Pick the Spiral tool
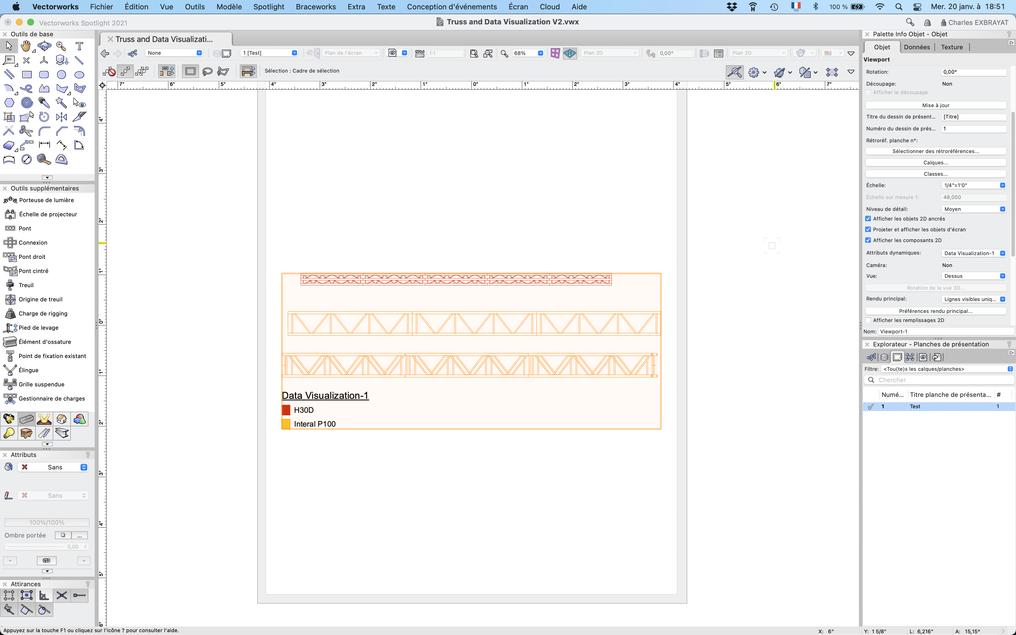 pos(27,102)
